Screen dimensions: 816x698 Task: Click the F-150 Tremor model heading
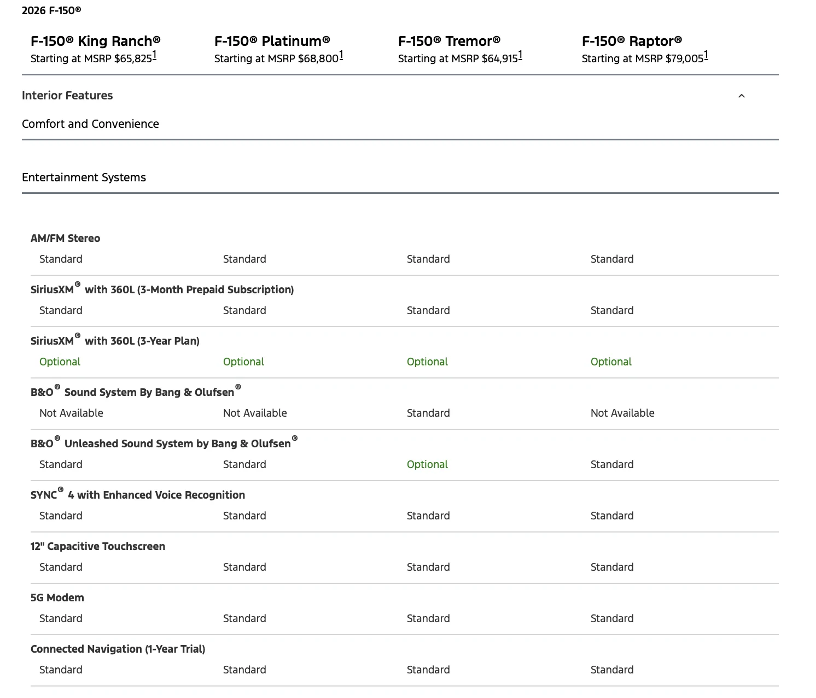[449, 41]
